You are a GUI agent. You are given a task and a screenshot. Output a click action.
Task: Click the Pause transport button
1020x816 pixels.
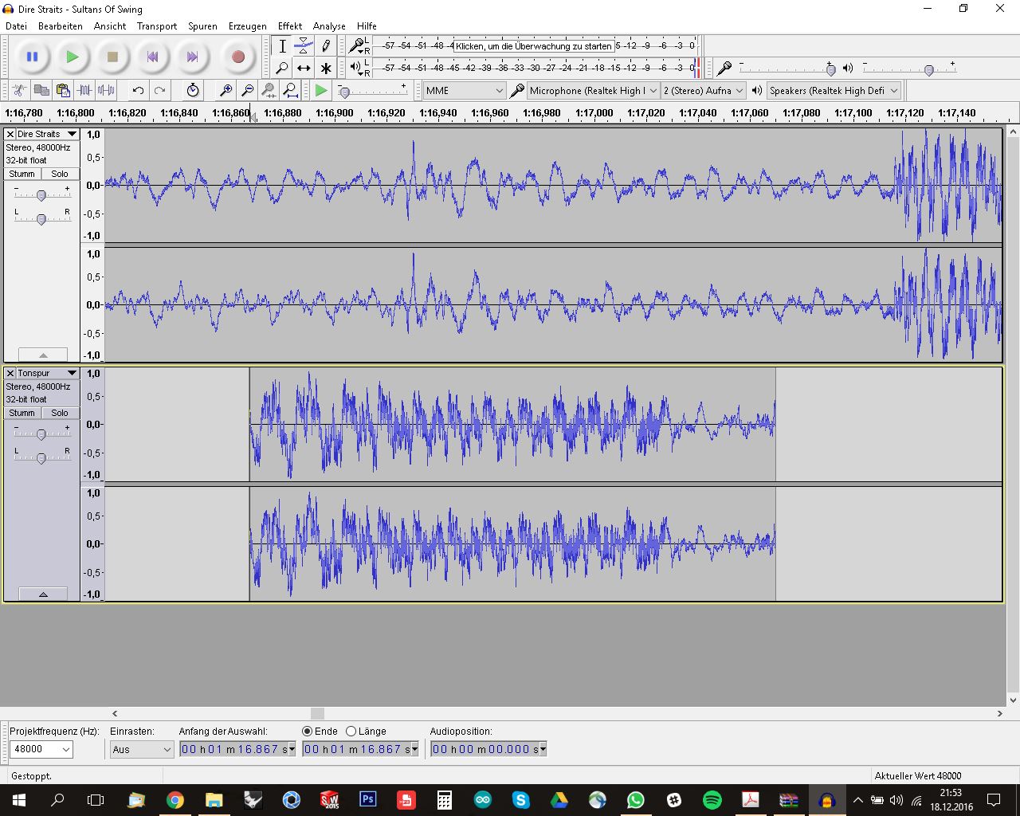[32, 57]
